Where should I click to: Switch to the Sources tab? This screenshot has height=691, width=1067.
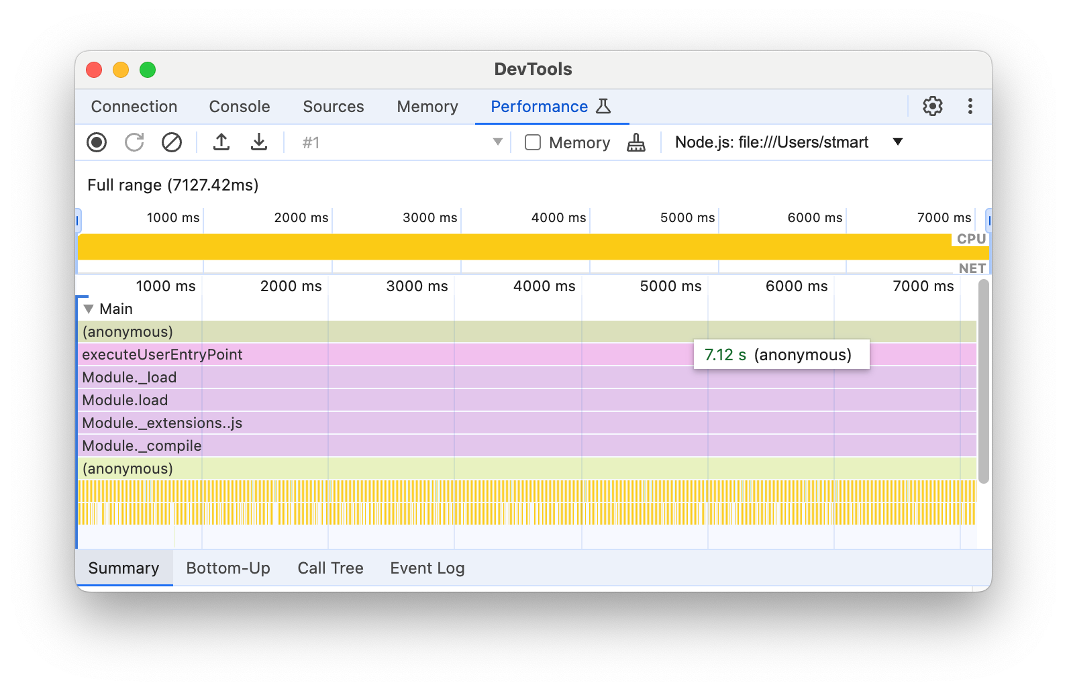point(334,107)
